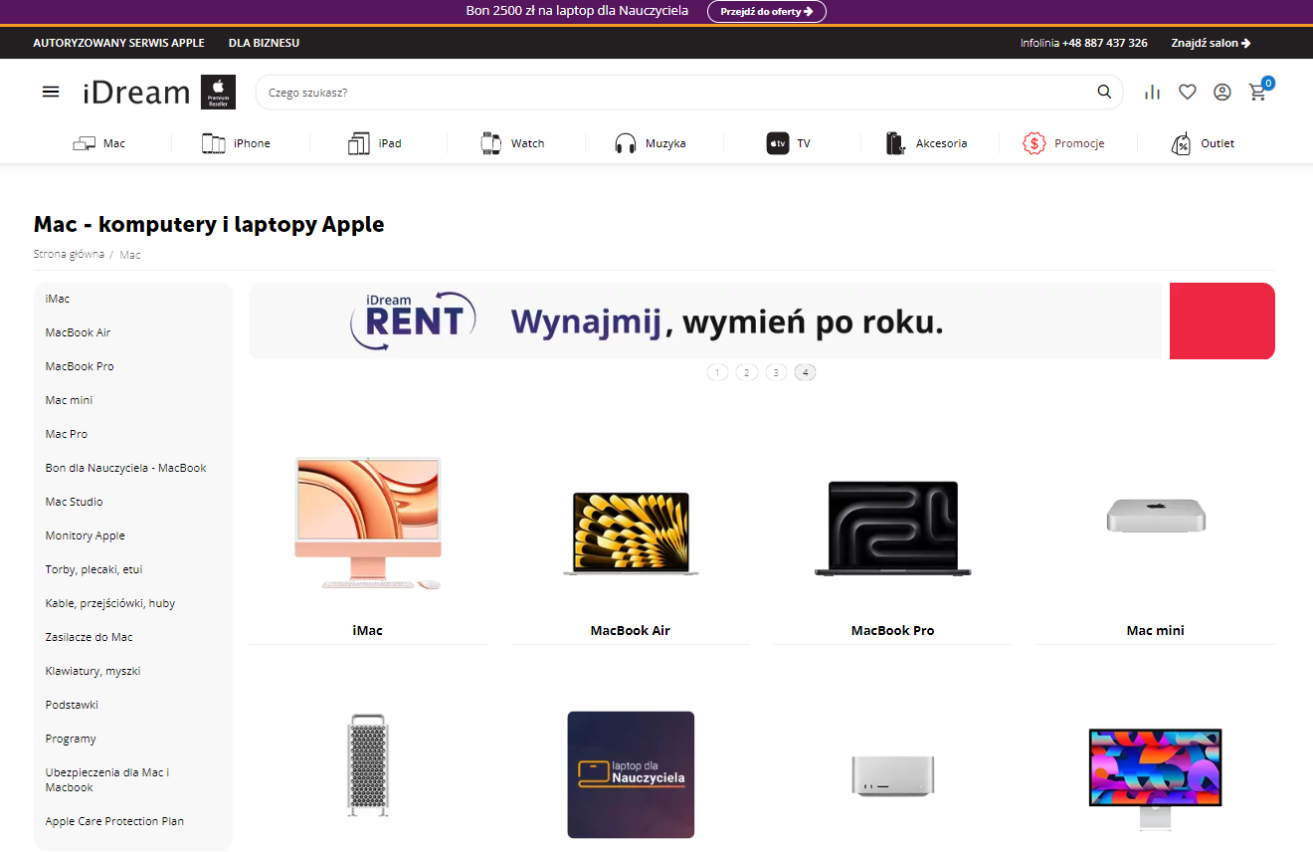This screenshot has height=852, width=1313.
Task: Open the iPad menu label
Action: click(390, 143)
